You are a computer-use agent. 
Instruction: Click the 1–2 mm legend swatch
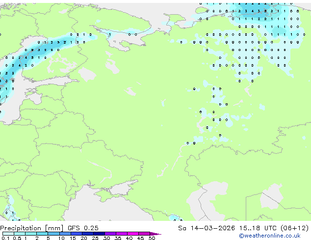(x=31, y=234)
